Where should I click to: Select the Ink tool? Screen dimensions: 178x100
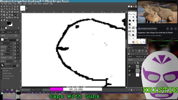click(x=7, y=17)
